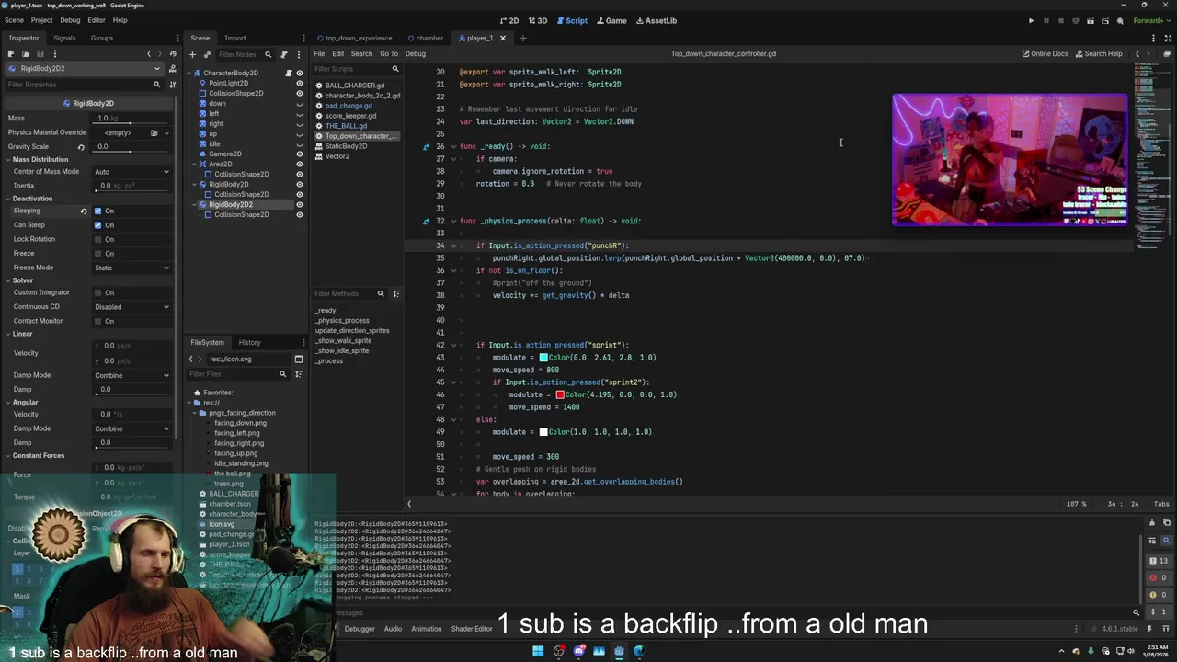The image size is (1177, 662).
Task: Show the hidden 'down' sprite node
Action: click(x=299, y=103)
